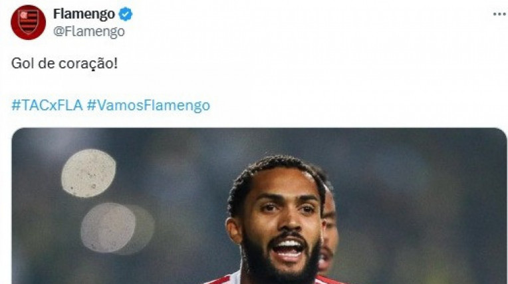Click the lower blurred light circle in photo

tap(108, 228)
